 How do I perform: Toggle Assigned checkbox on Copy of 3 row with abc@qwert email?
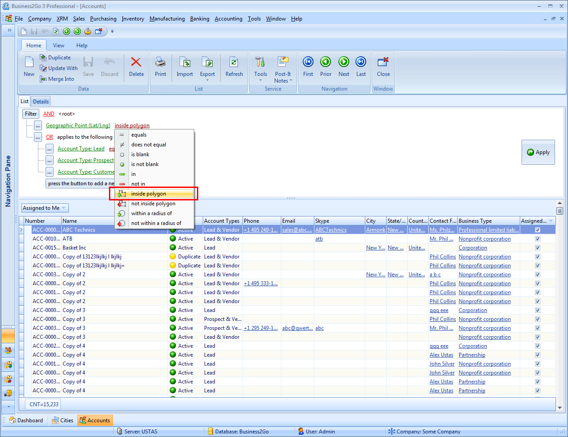538,328
